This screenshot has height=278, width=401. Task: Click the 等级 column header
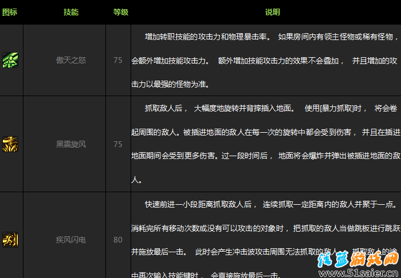click(121, 12)
